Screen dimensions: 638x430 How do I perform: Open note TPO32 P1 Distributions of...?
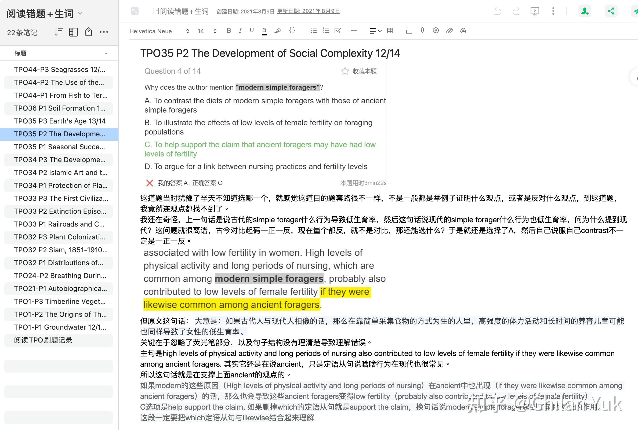59,263
